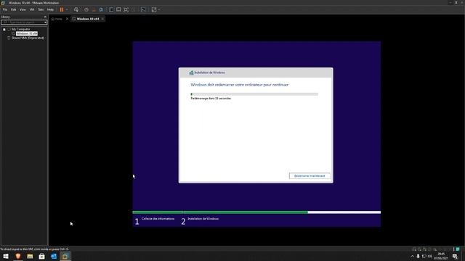The width and height of the screenshot is (465, 261).
Task: Select Shared VMs (Deprecated) item
Action: tap(28, 38)
